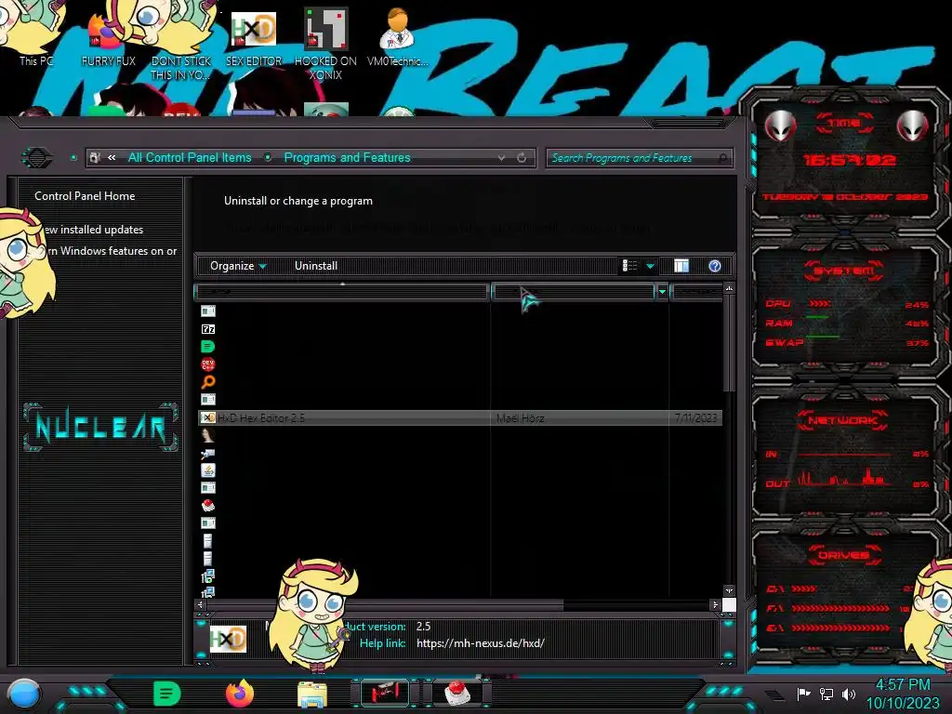Open the VM0Technic desktop shortcut
Viewport: 952px width, 714px height.
pyautogui.click(x=397, y=35)
